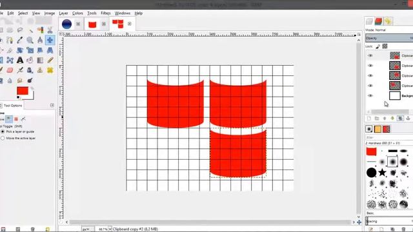Select the Scale tool

click(x=30, y=50)
